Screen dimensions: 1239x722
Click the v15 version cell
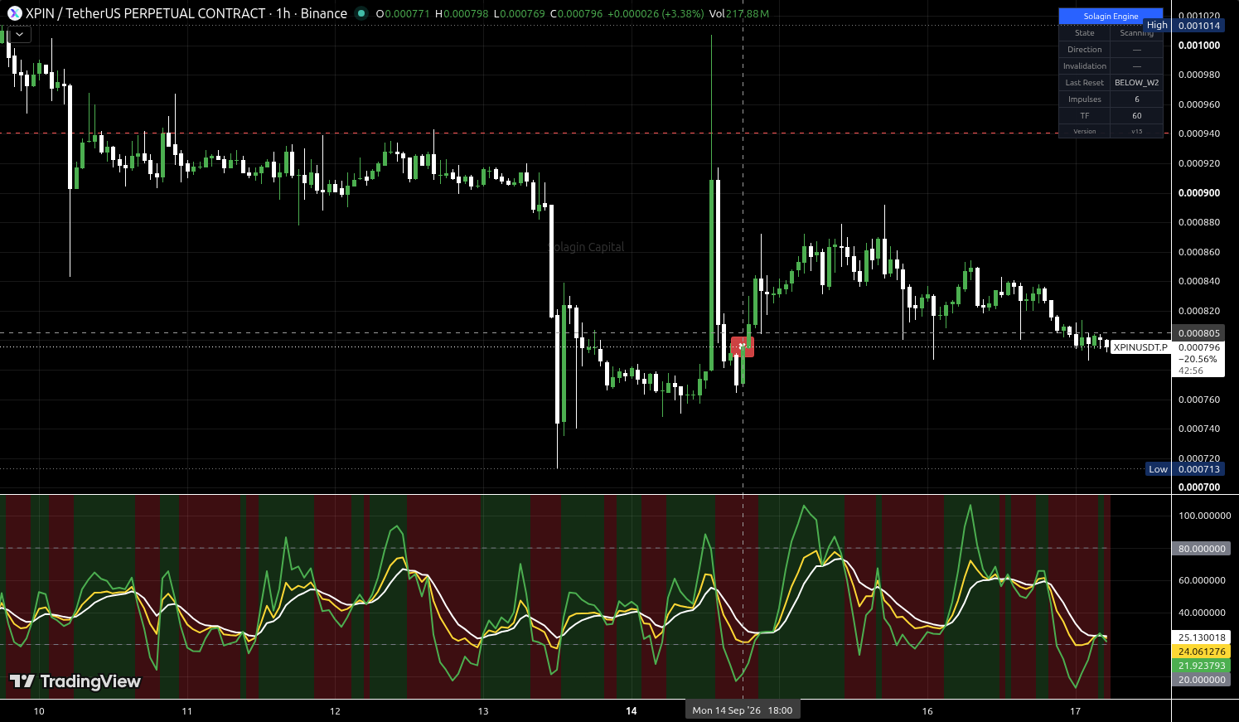coord(1137,132)
